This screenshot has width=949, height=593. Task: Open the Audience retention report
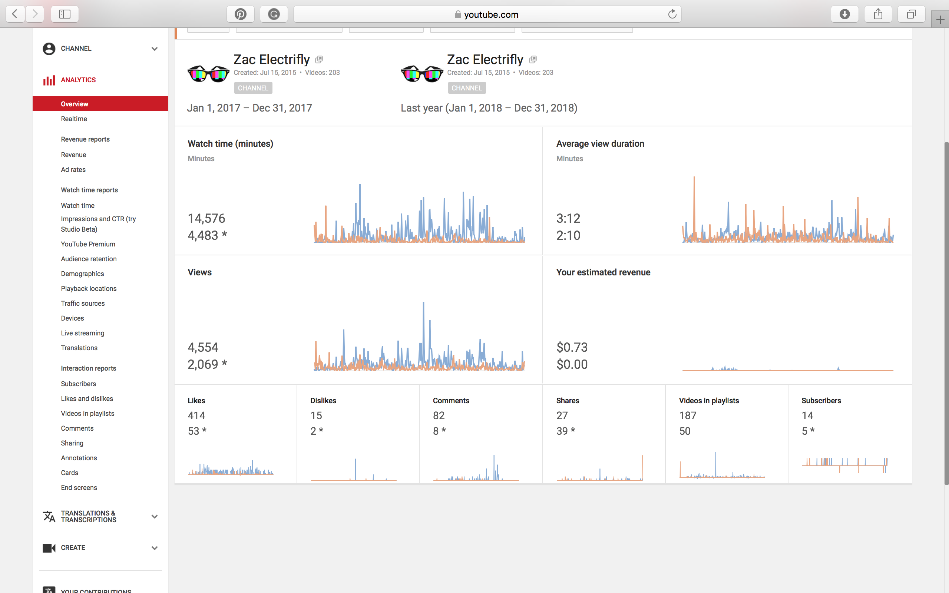[x=89, y=259]
